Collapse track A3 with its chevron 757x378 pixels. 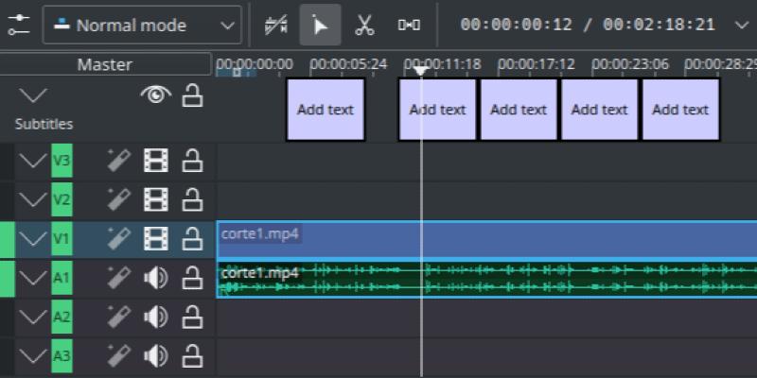(x=33, y=356)
